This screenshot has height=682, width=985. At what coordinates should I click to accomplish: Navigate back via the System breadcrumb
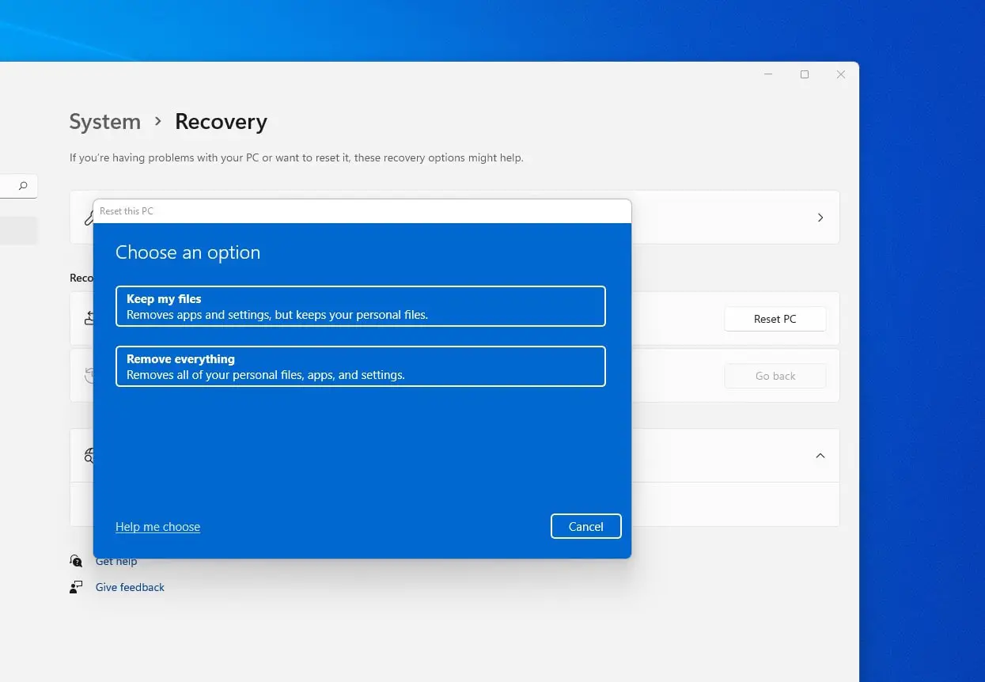point(105,121)
